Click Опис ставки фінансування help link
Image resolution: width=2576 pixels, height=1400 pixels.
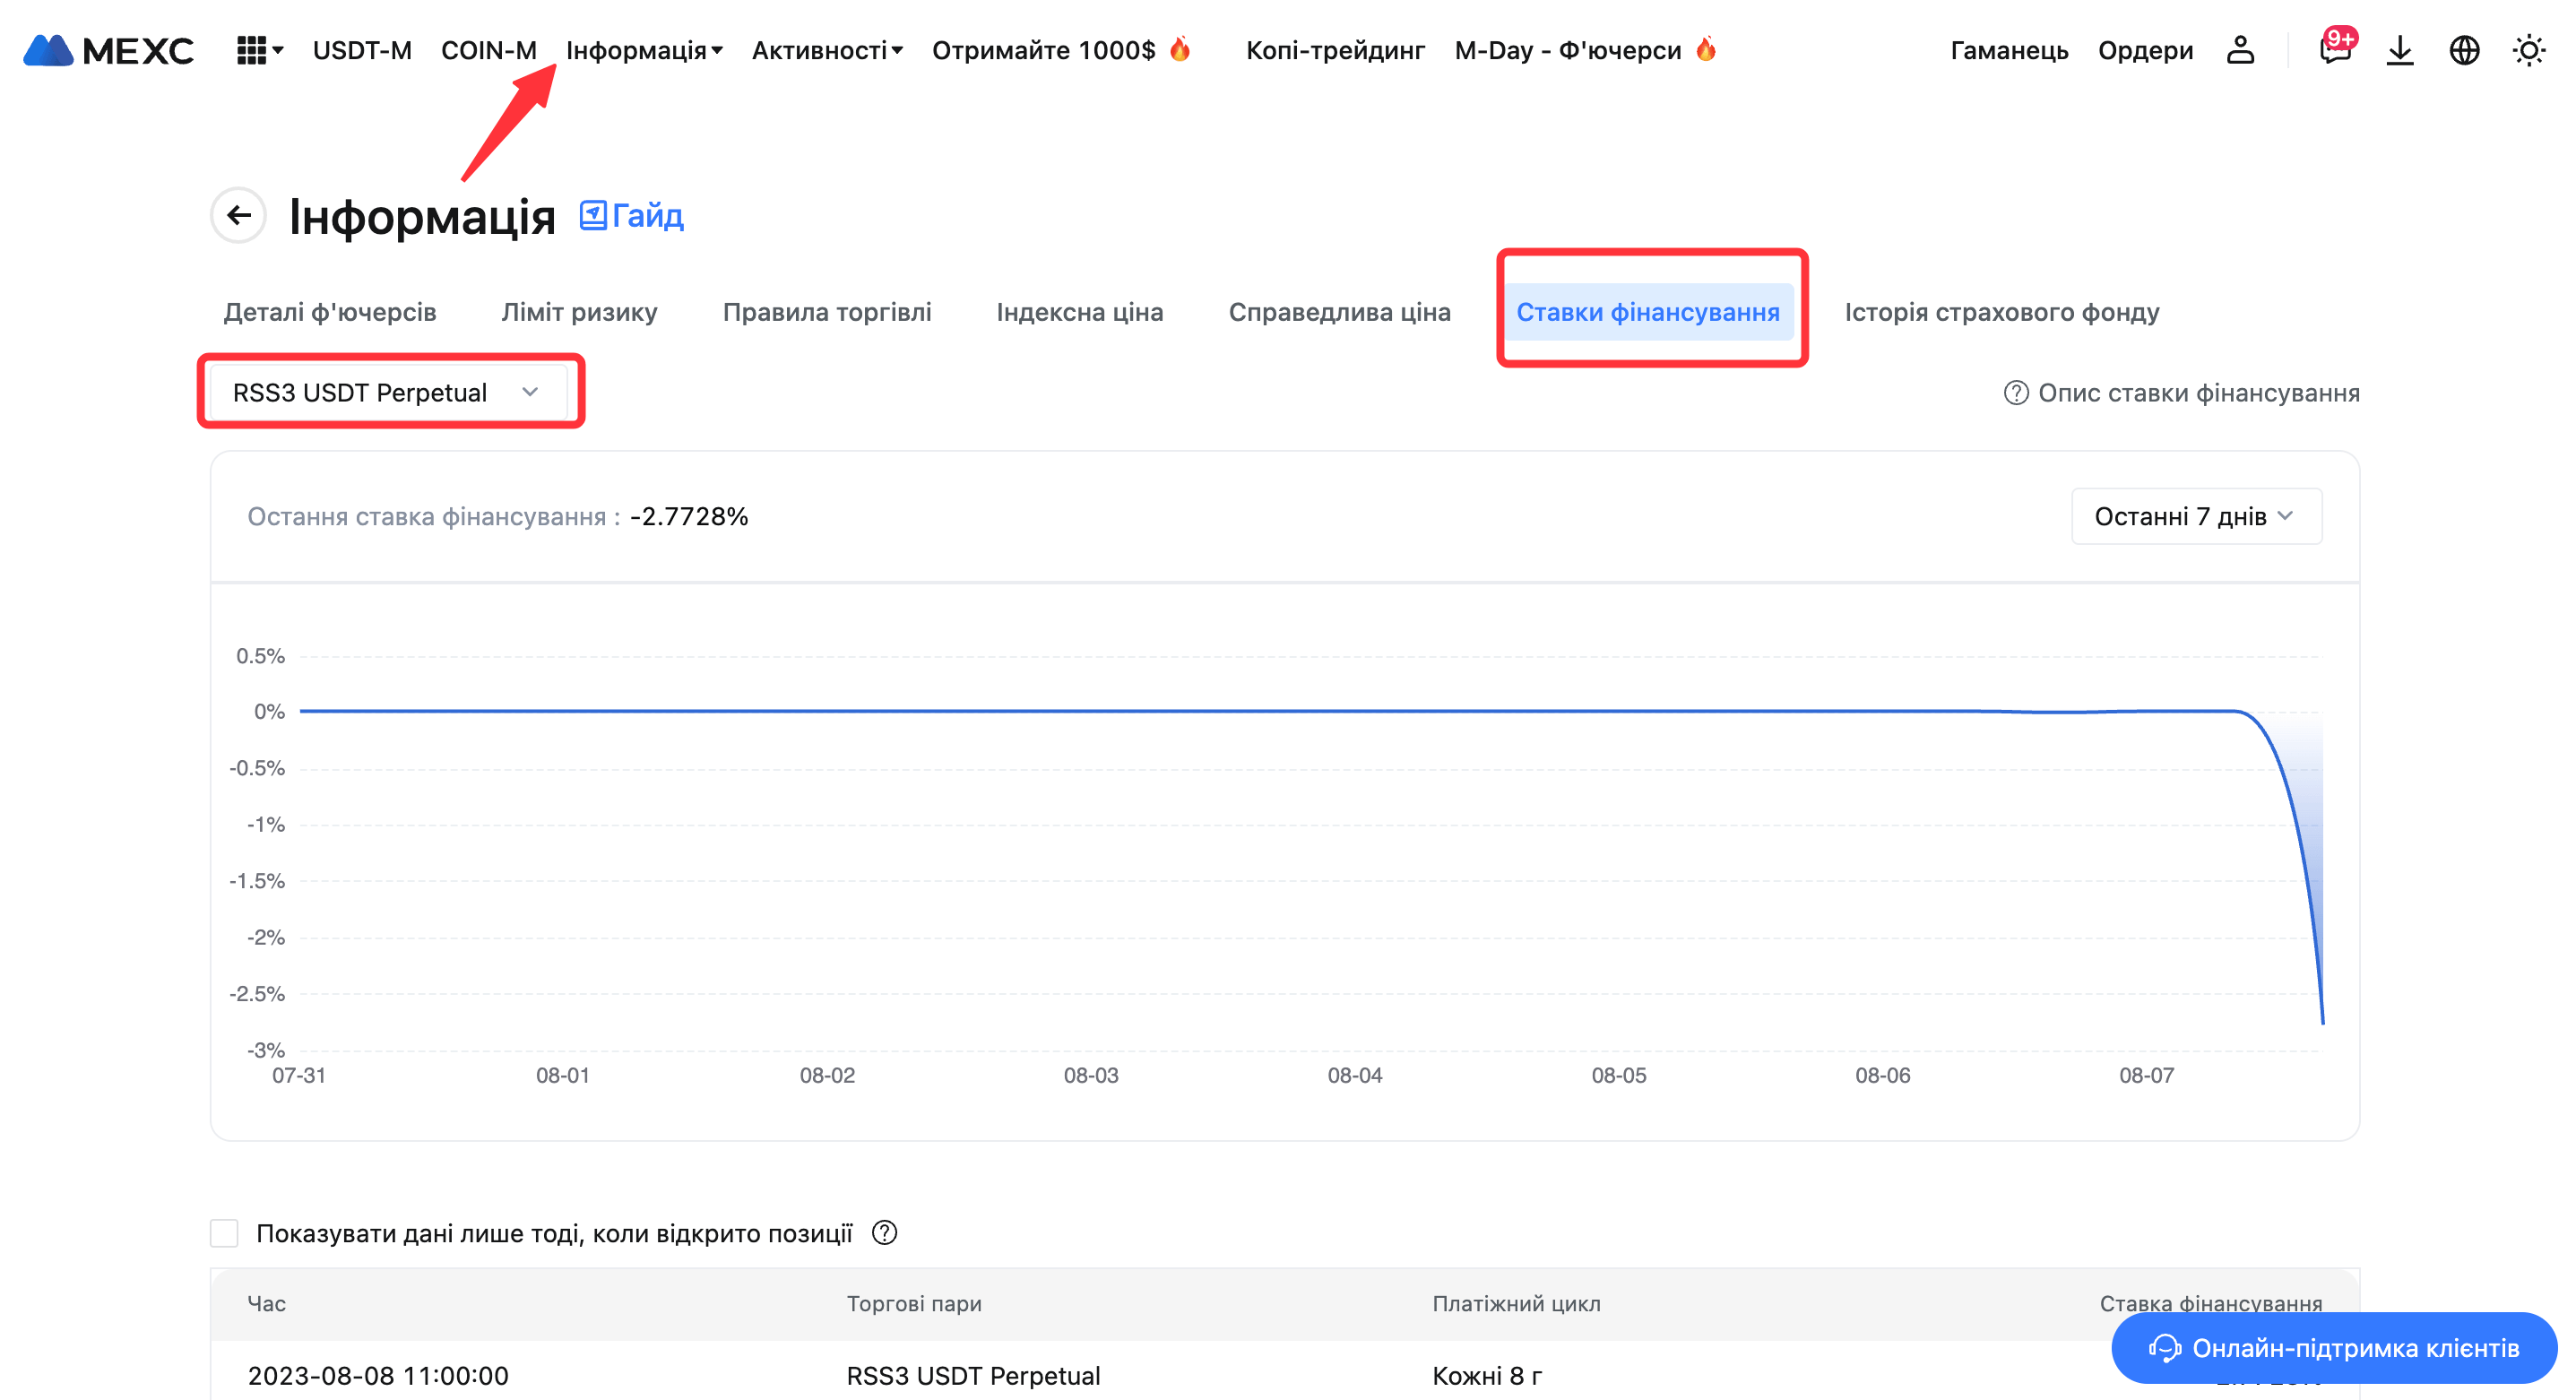[x=2181, y=393]
